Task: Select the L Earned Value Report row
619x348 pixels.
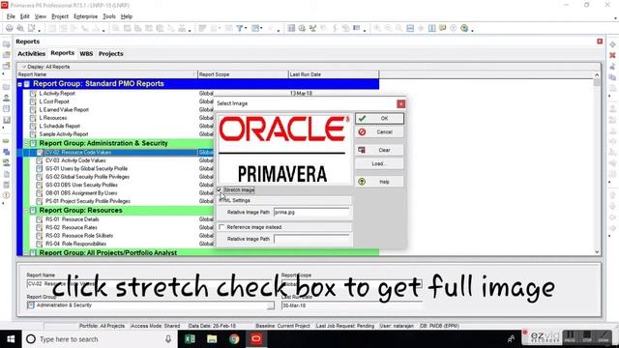Action: [64, 109]
